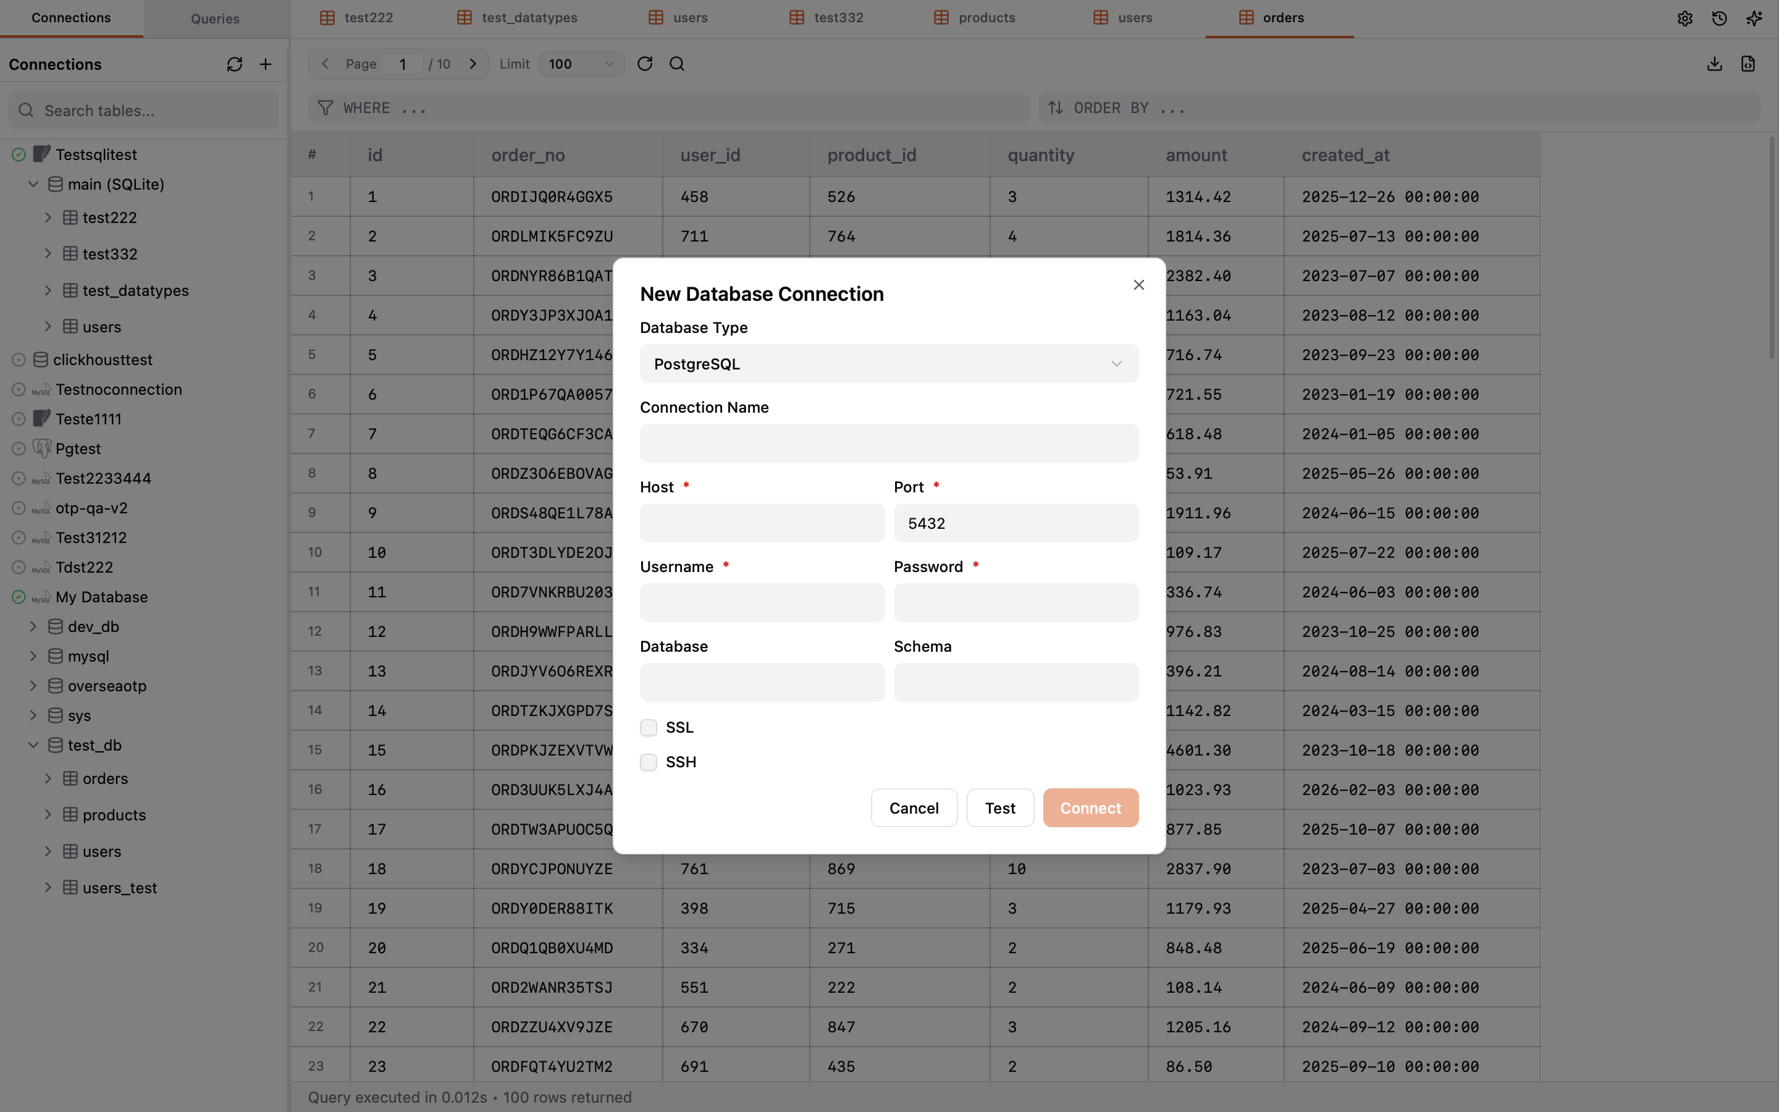Open the Database Type PostgreSQL dropdown
The image size is (1779, 1112).
(889, 364)
